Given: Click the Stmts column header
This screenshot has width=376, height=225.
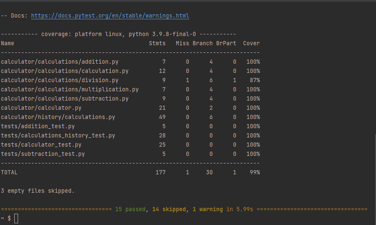Looking at the screenshot, I should coord(157,44).
